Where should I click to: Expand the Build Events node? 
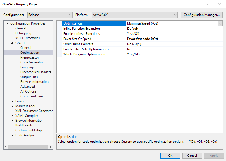(x=12, y=126)
